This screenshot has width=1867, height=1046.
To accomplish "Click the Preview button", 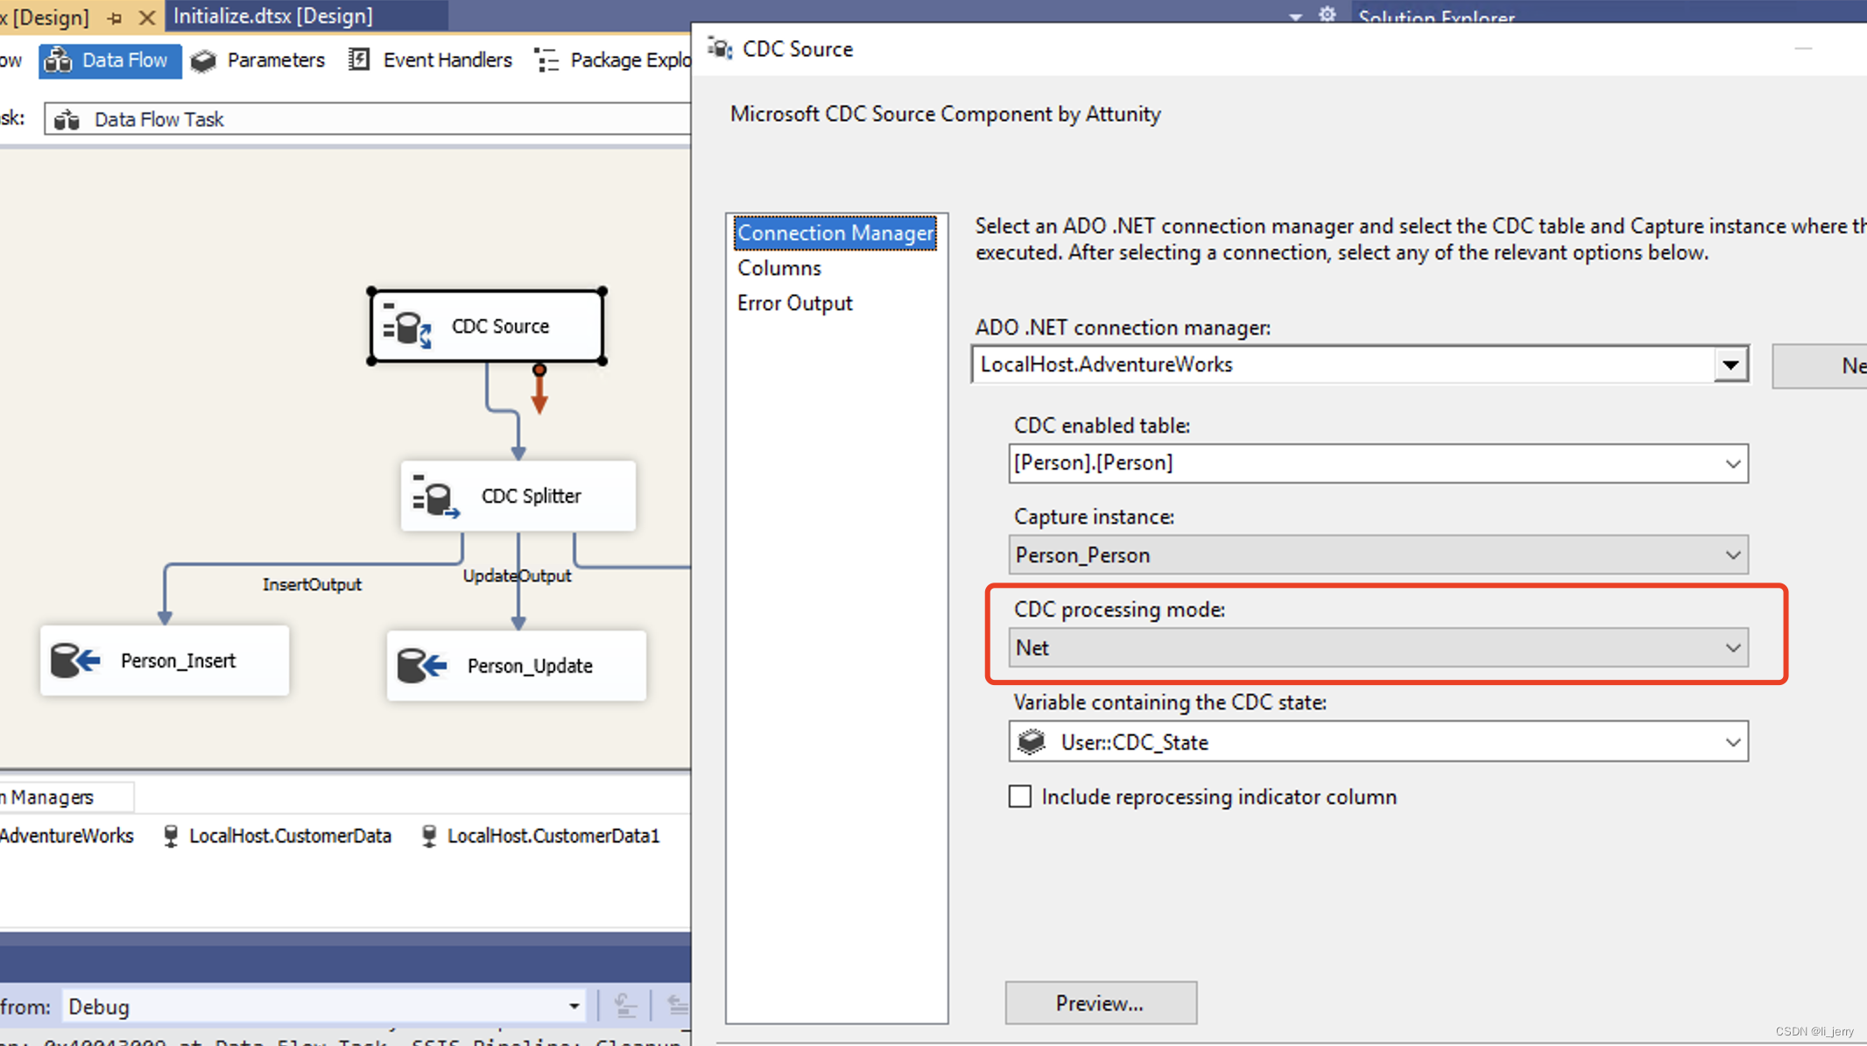I will point(1100,1003).
